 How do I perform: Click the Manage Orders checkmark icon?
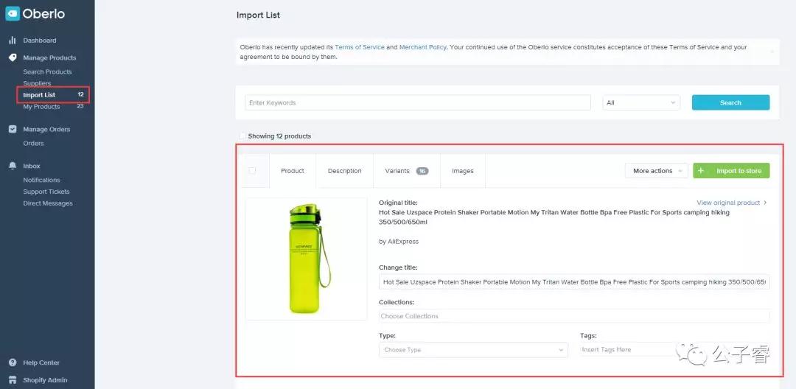point(13,130)
